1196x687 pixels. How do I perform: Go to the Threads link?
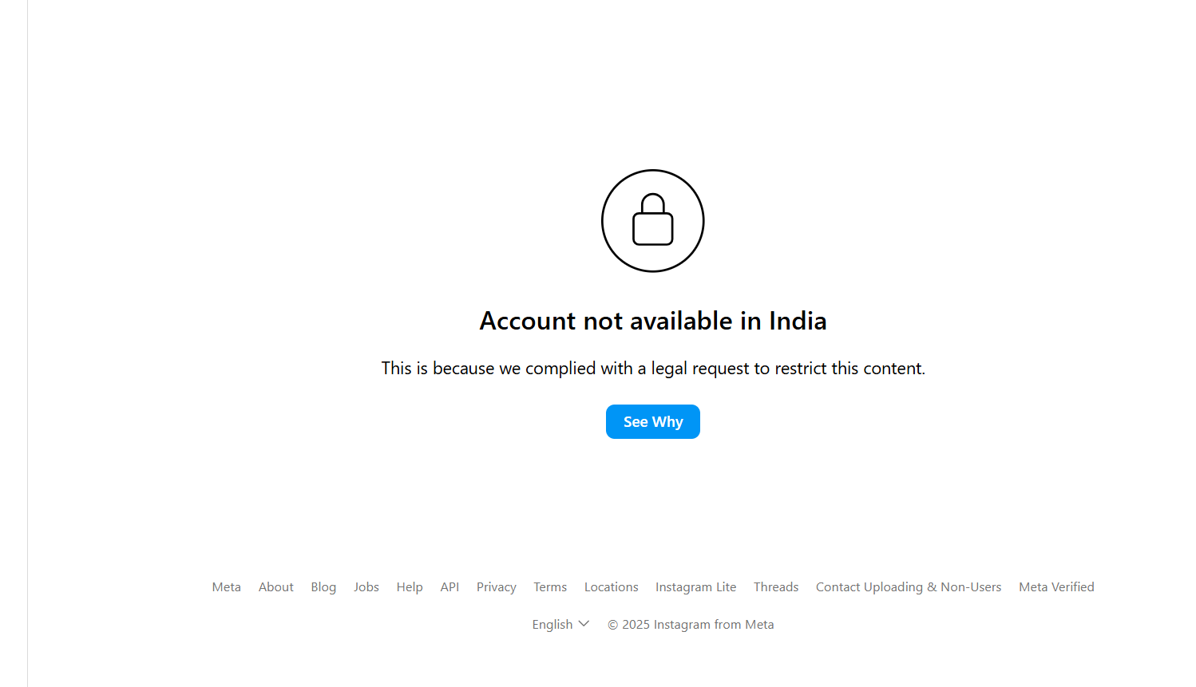[x=776, y=587]
